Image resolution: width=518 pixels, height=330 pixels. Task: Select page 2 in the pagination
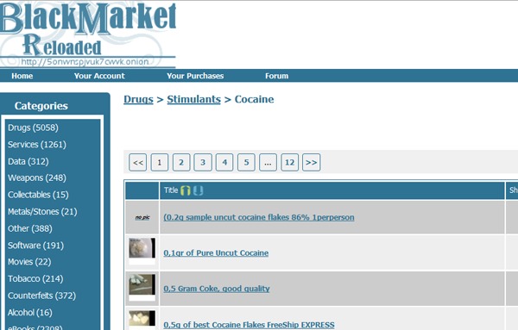pos(181,162)
